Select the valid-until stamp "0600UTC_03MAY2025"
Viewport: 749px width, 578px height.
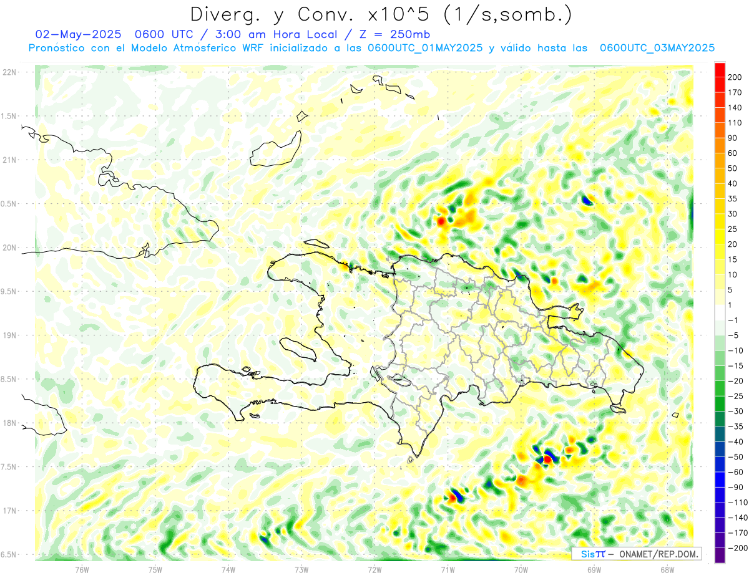coord(657,48)
